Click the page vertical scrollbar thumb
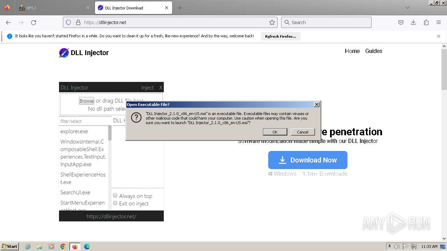Viewport: 447px width, 251px height. tap(444, 69)
